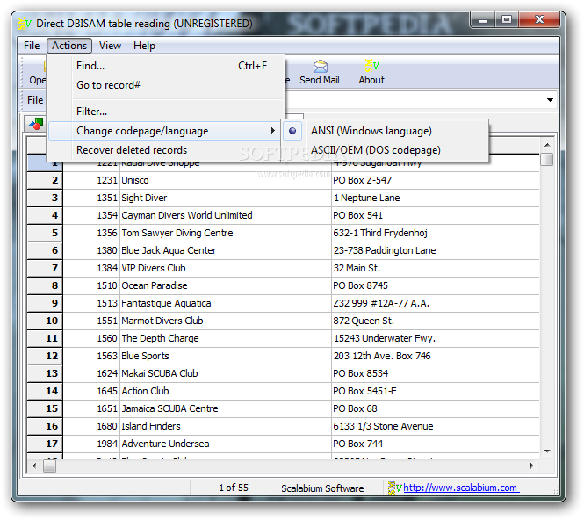Click the vertical scrollbar thumb
The image size is (584, 520).
(547, 159)
